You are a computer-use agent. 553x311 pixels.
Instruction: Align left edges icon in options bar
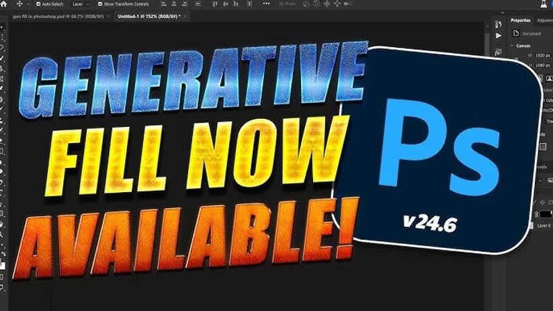point(164,4)
